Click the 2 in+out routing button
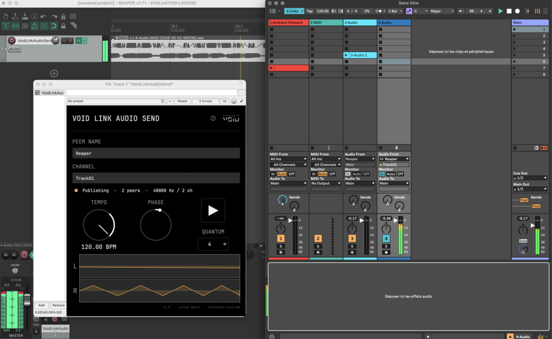 205,101
